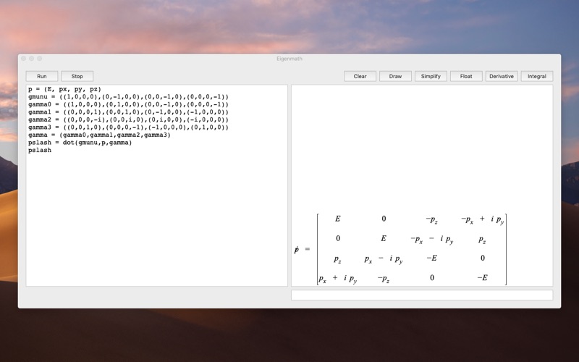Zoom the Eigenmath window with green button
Screen dimensions: 579x362
point(40,59)
